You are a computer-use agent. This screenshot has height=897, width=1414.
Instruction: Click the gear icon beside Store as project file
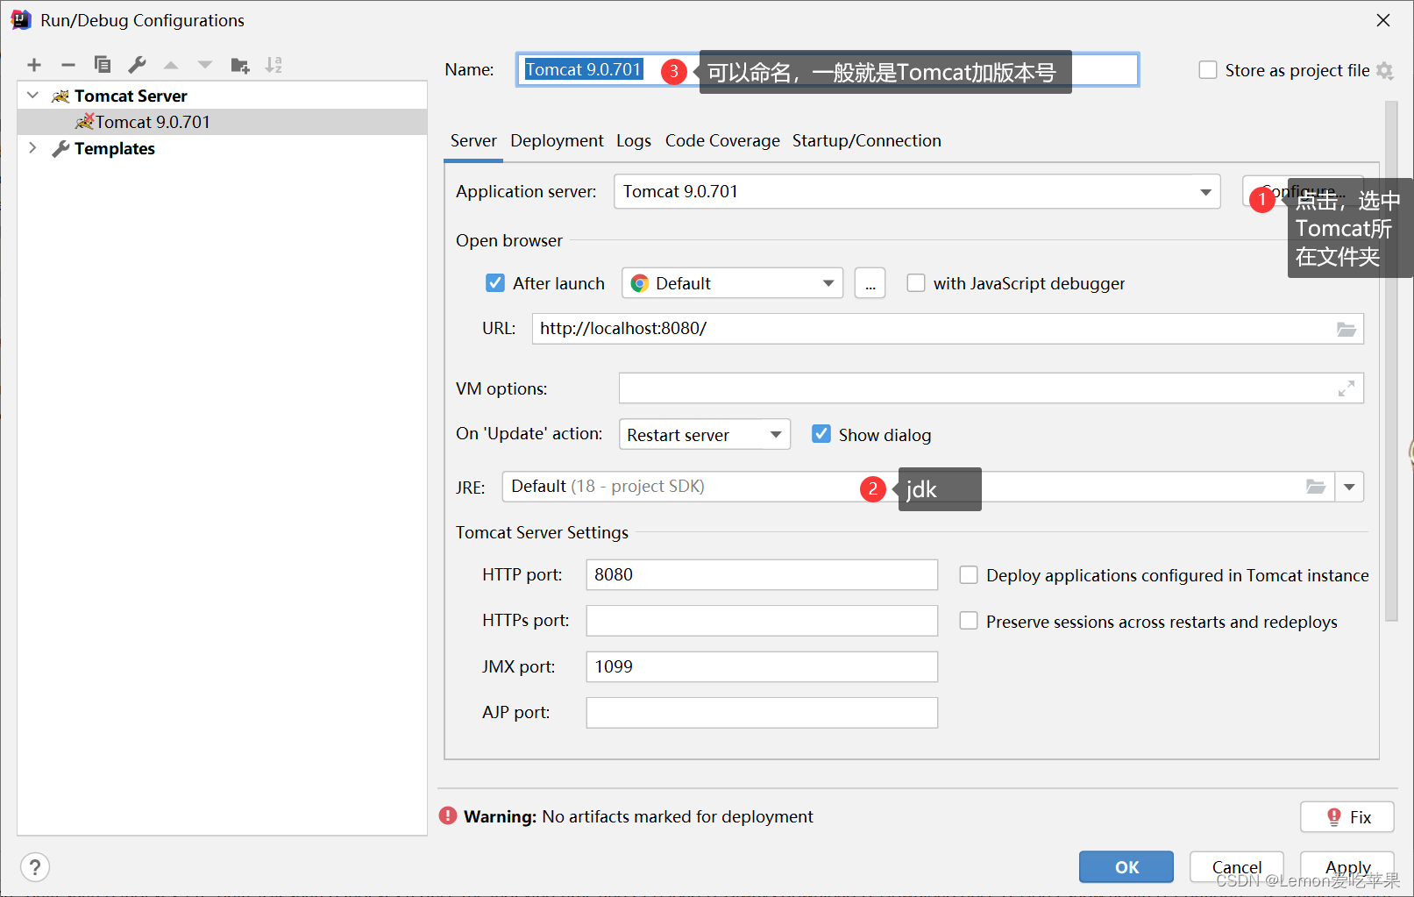point(1385,70)
